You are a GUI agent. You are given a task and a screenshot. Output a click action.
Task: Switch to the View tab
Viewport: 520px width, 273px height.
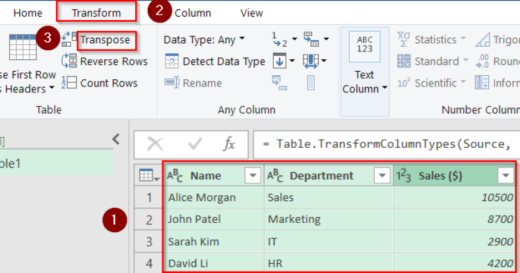tap(251, 13)
